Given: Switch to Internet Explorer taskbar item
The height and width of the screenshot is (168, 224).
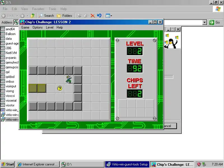Looking at the screenshot, I should [38, 164].
